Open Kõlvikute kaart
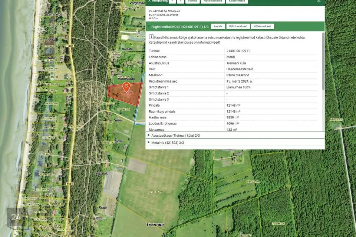This screenshot has width=356, height=237. pos(263,27)
